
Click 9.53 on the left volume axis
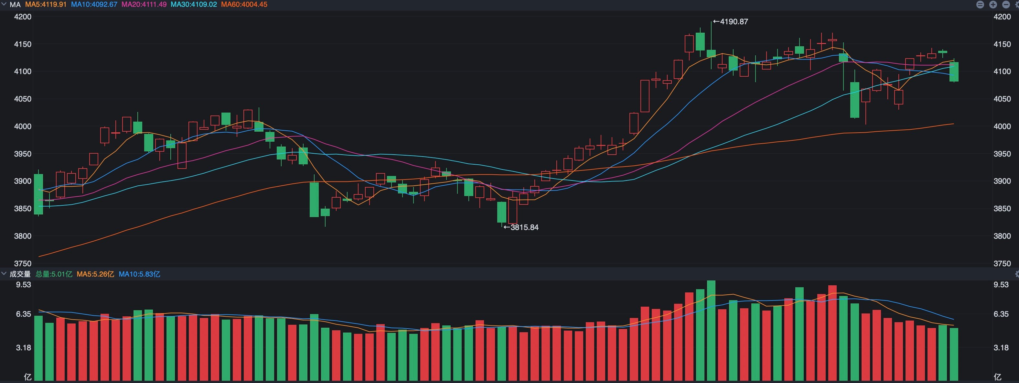23,285
